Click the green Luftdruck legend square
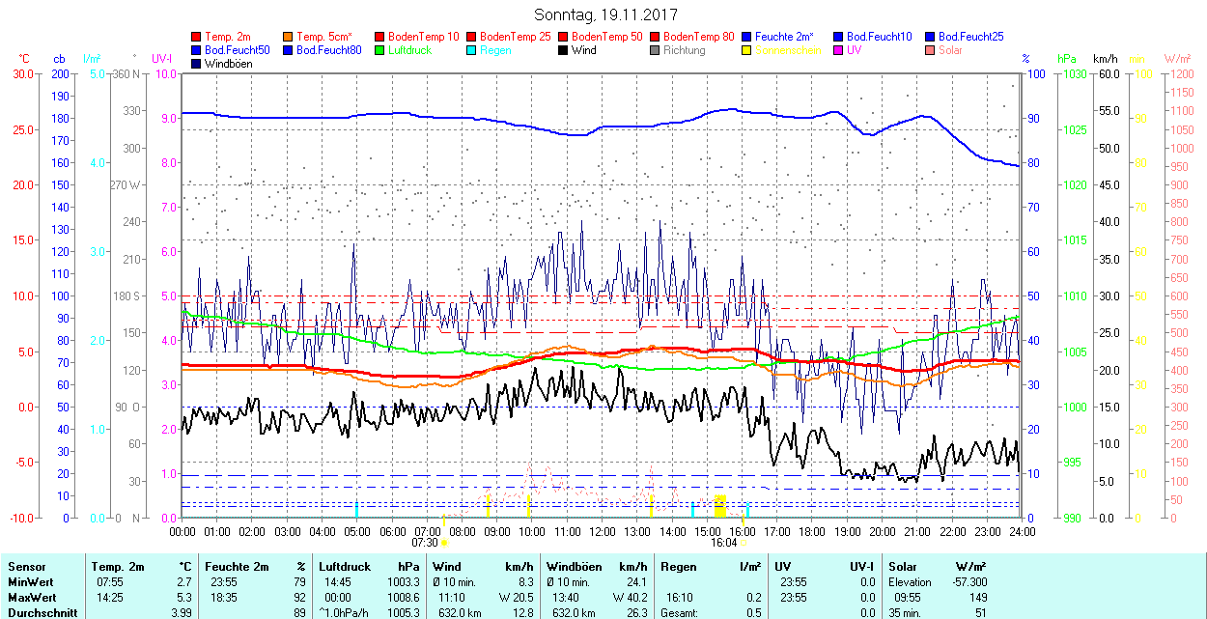Viewport: 1207px width, 619px height. click(380, 50)
